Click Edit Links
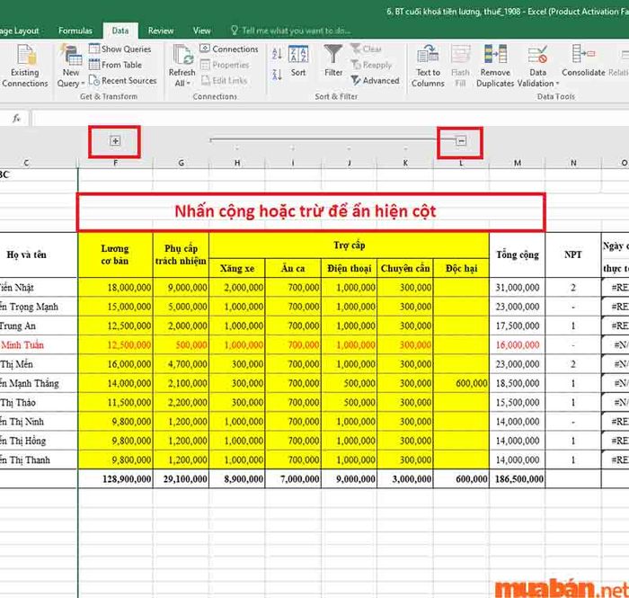The height and width of the screenshot is (598, 629). point(224,81)
